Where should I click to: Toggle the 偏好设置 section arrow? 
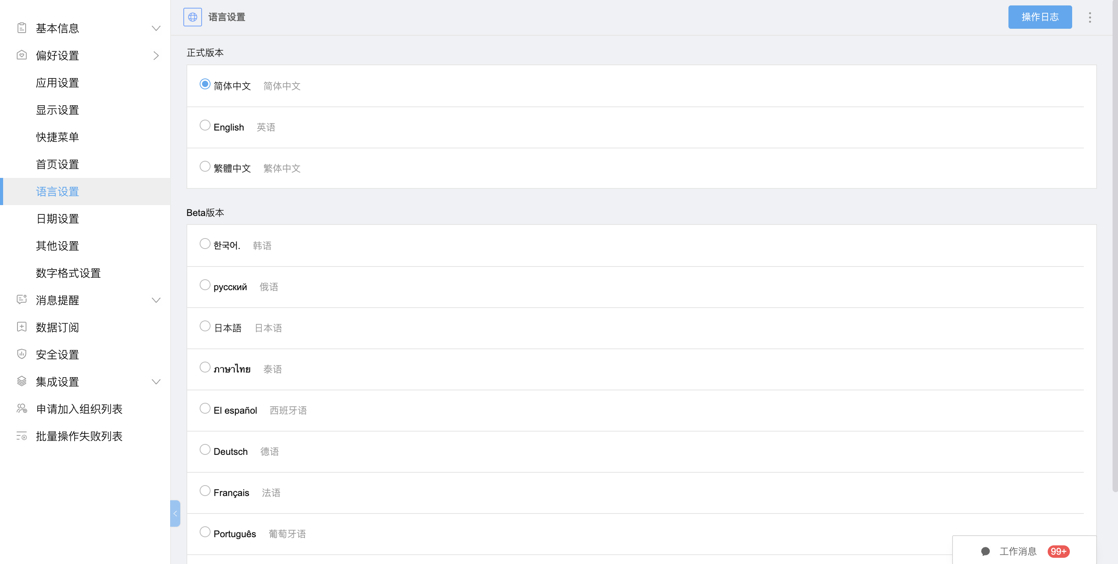coord(156,56)
